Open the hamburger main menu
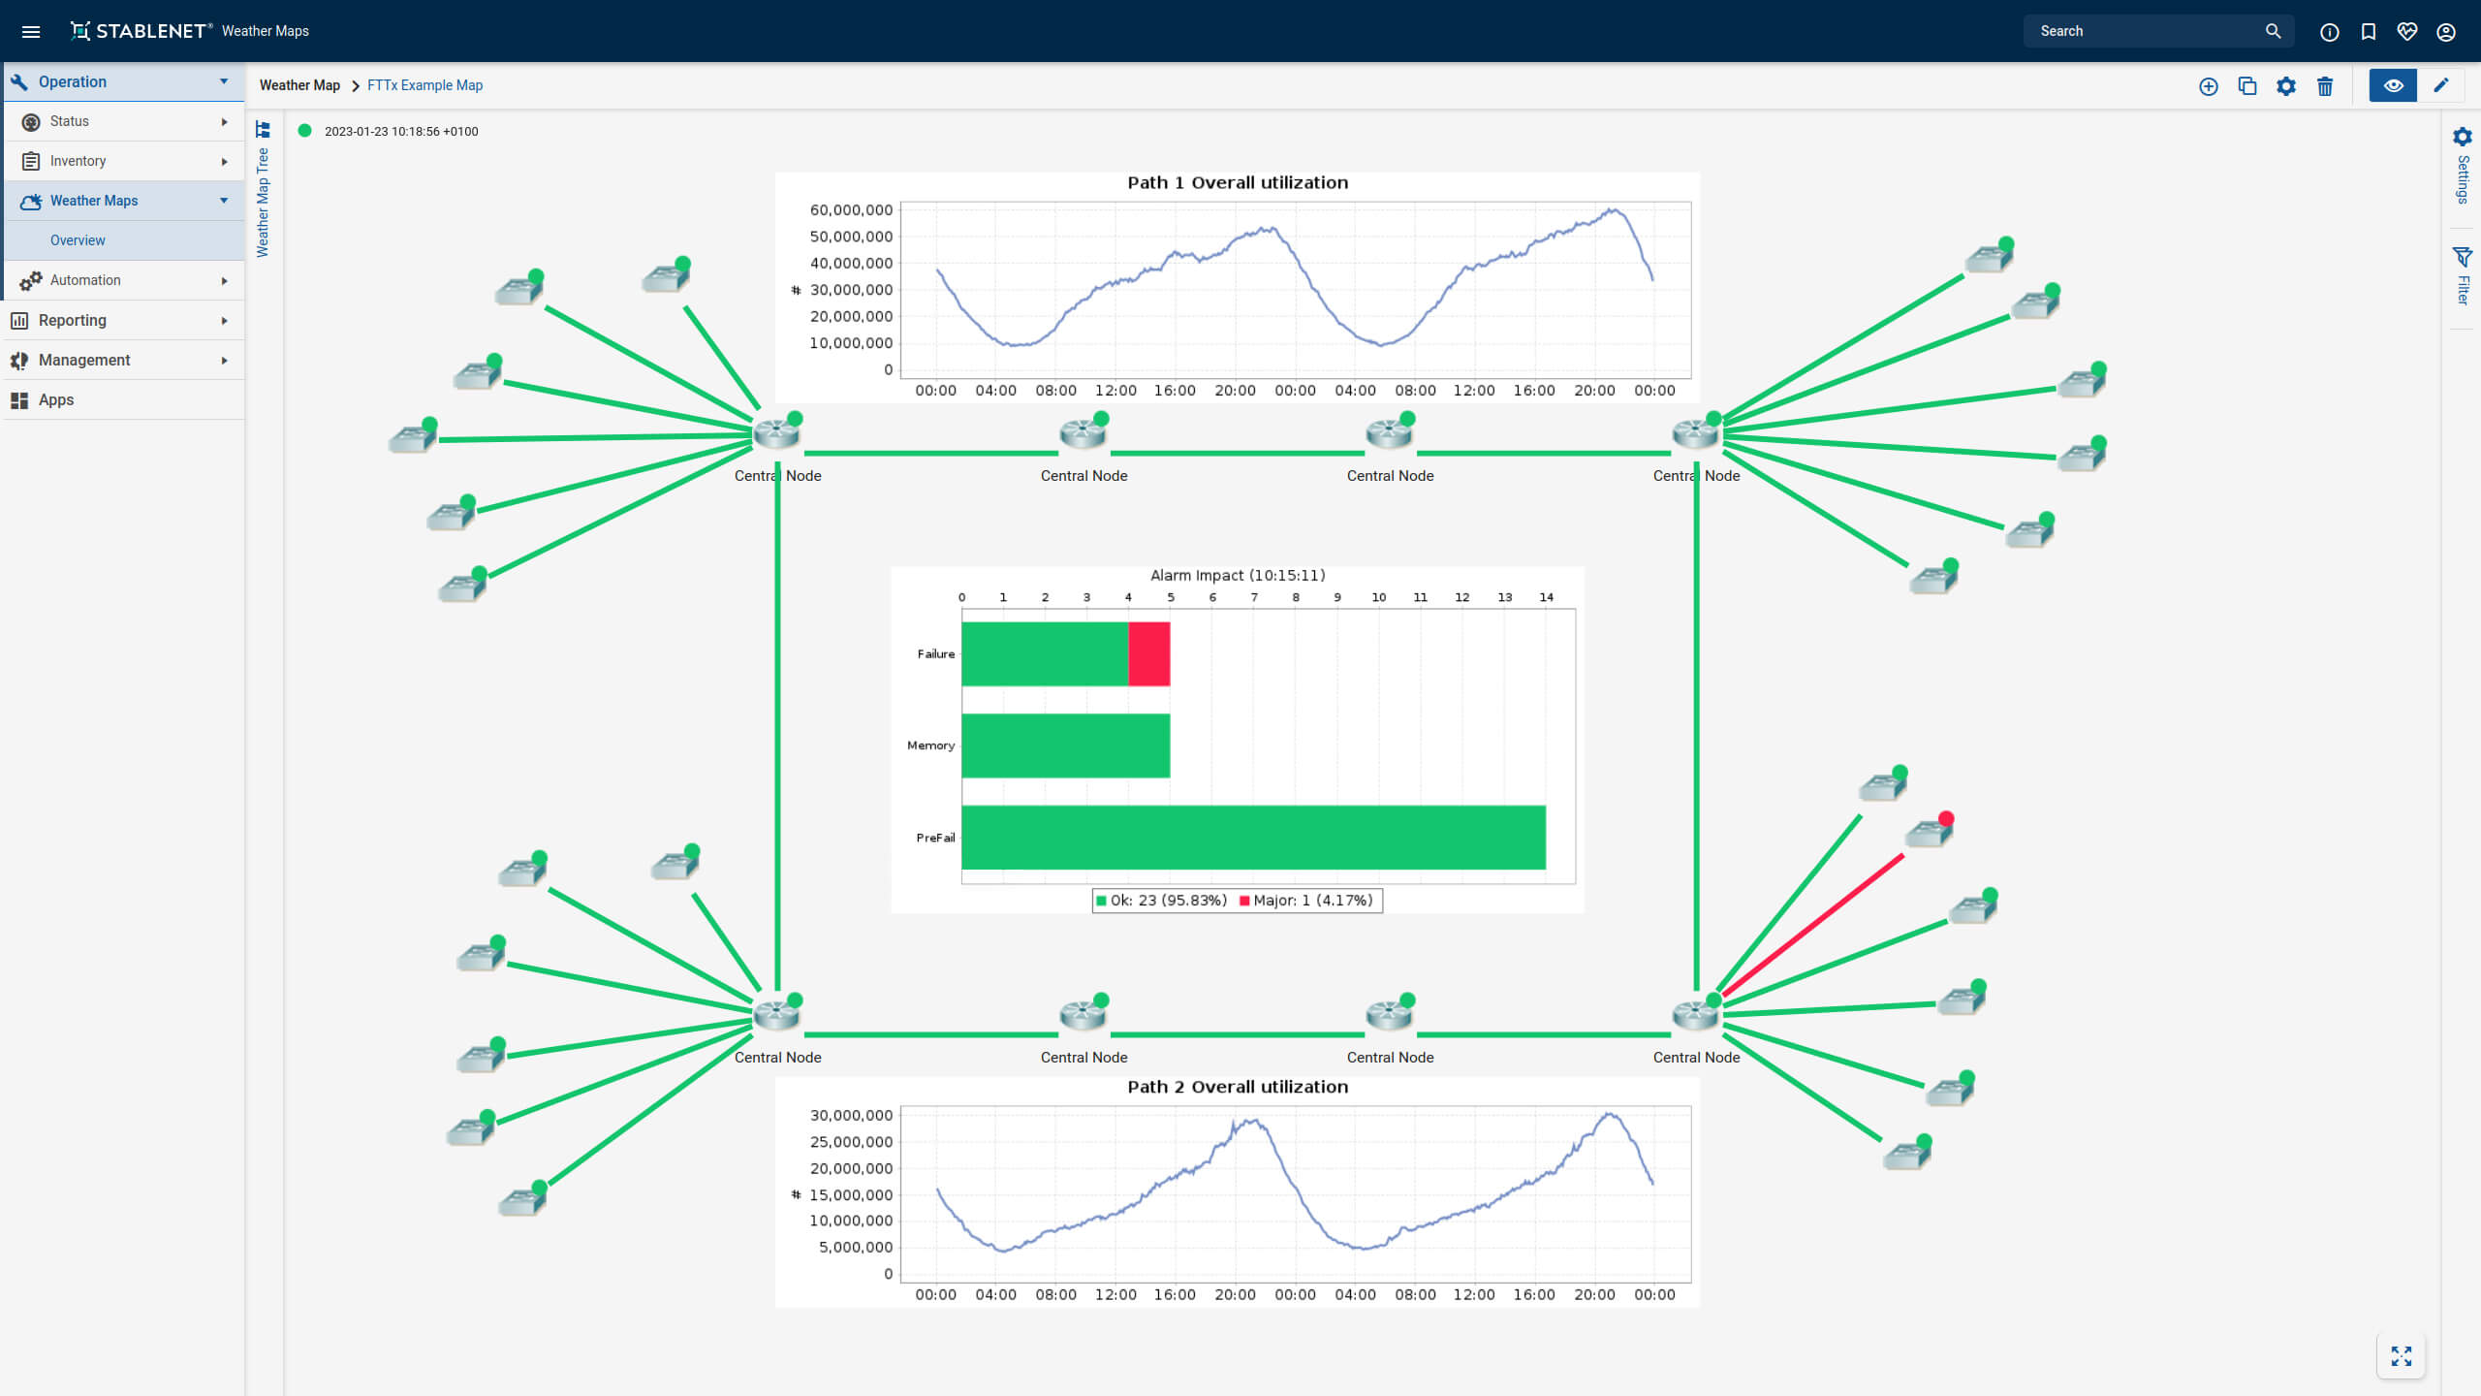This screenshot has width=2481, height=1396. [x=31, y=31]
